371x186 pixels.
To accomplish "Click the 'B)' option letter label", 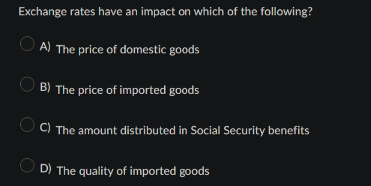I will (45, 87).
